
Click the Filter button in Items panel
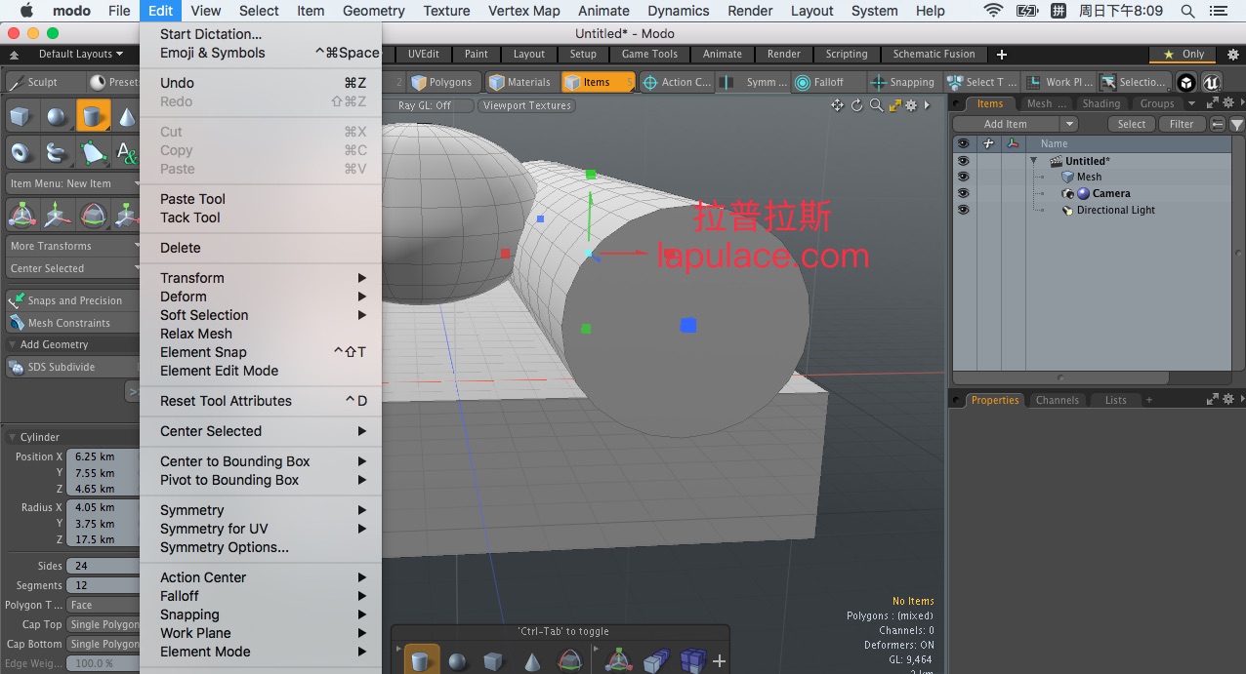click(x=1182, y=124)
